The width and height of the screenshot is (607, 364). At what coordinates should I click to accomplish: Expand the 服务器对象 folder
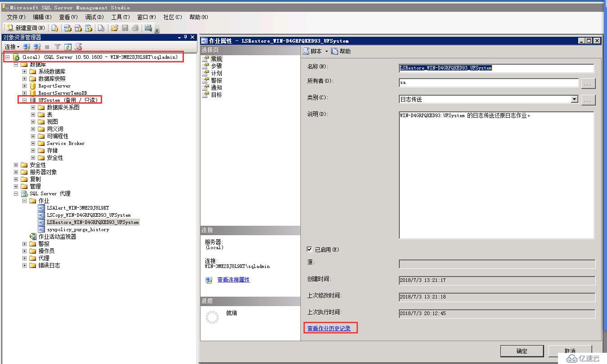pos(16,172)
